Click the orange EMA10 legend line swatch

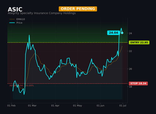click(x=12, y=19)
